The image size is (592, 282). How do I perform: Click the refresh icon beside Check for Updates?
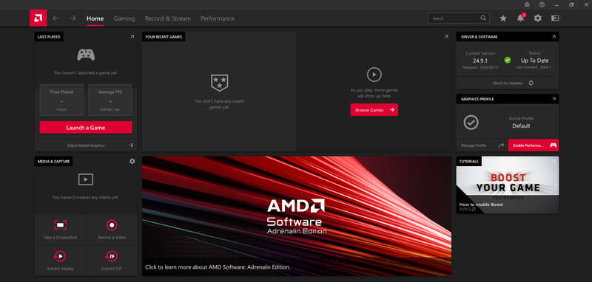pyautogui.click(x=531, y=83)
